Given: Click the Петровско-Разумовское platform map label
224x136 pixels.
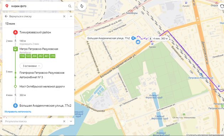Looking at the screenshot, I should tap(201, 78).
